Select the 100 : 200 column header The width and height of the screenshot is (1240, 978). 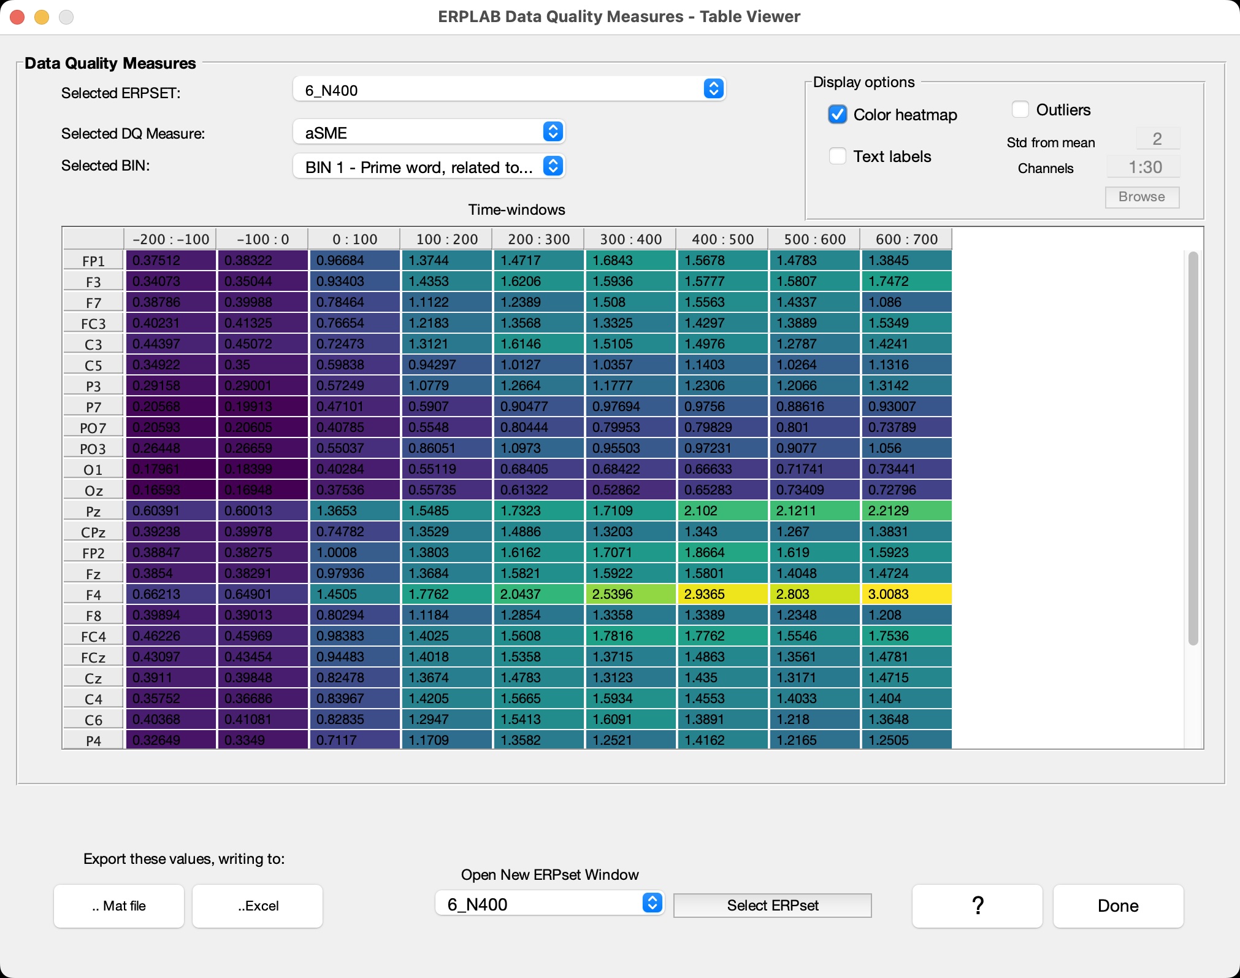446,239
